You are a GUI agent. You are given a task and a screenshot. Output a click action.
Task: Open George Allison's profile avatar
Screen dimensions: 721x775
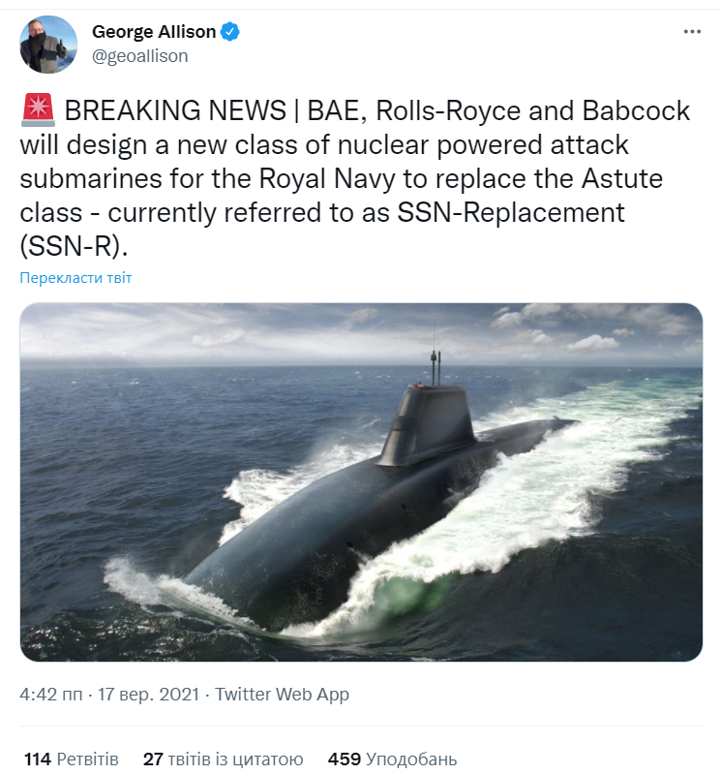point(48,45)
